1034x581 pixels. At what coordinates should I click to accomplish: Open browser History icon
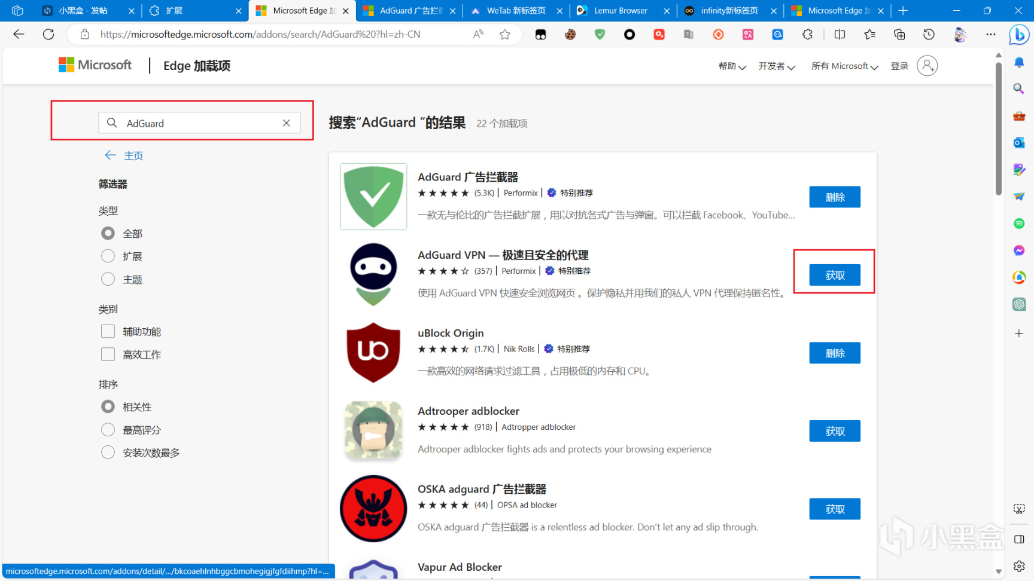[929, 35]
